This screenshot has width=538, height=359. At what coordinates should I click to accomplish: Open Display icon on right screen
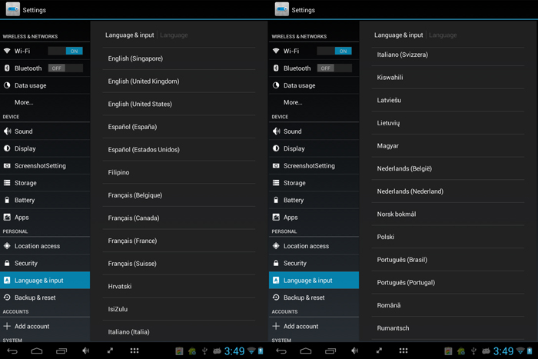click(x=276, y=148)
